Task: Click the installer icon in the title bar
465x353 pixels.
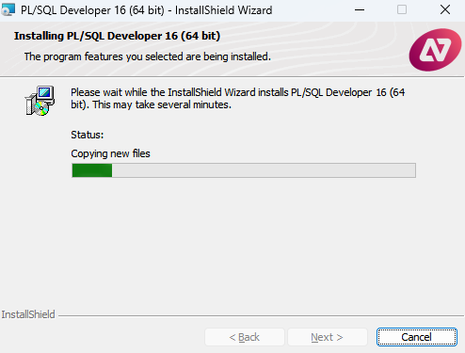Action: (8, 9)
